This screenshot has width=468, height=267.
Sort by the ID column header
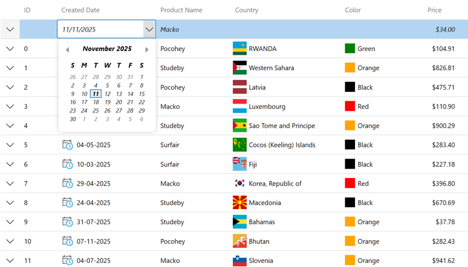(27, 10)
